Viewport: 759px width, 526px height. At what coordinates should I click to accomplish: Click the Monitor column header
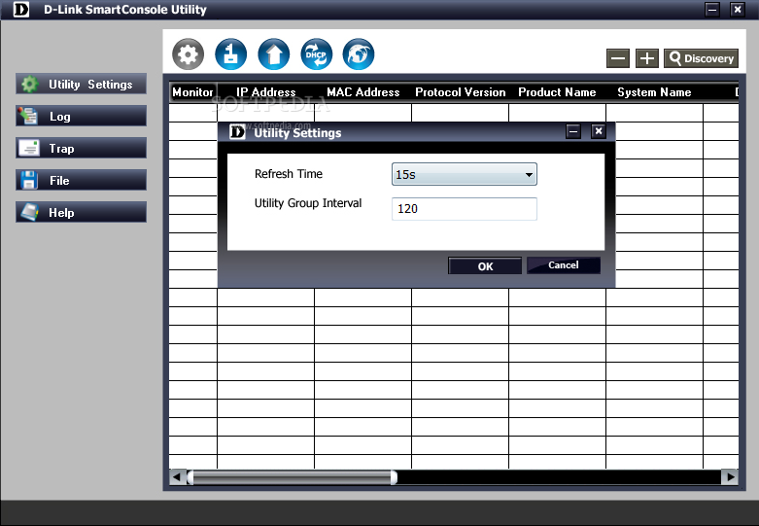[192, 92]
